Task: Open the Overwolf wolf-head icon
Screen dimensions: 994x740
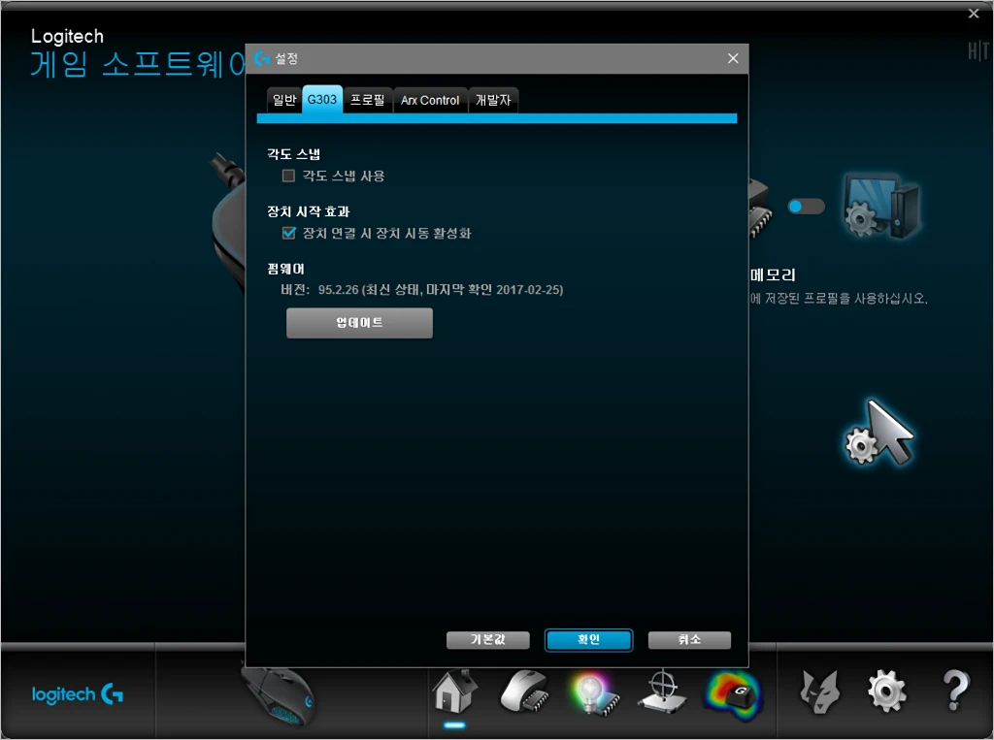Action: click(x=819, y=692)
